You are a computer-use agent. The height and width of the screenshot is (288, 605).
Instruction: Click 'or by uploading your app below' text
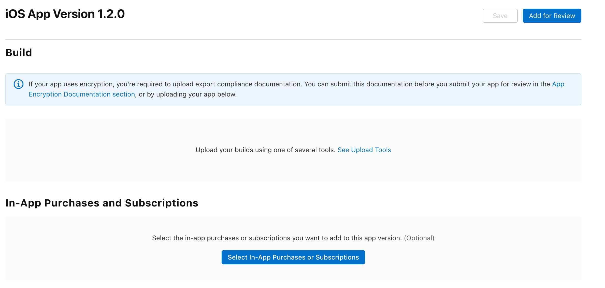188,94
